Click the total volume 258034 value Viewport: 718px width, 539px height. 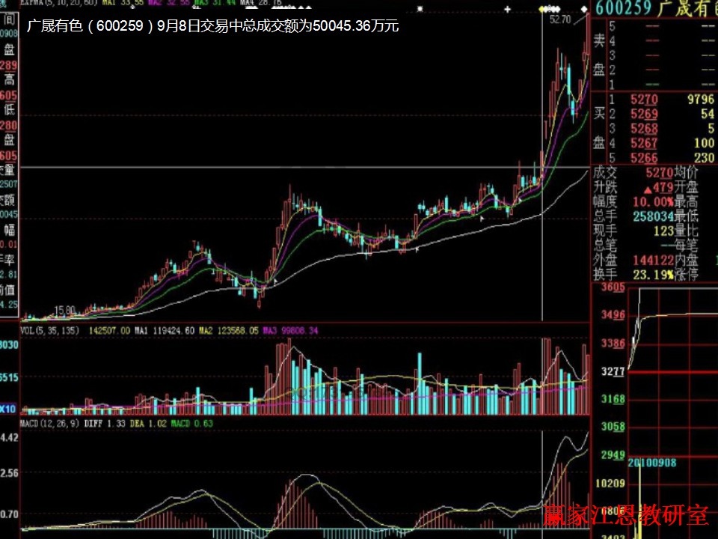click(648, 216)
